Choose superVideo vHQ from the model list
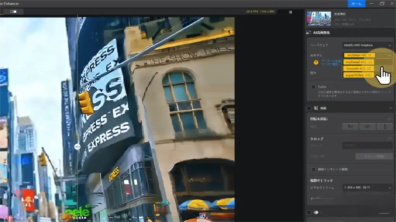This screenshot has width=396, height=222. (358, 75)
